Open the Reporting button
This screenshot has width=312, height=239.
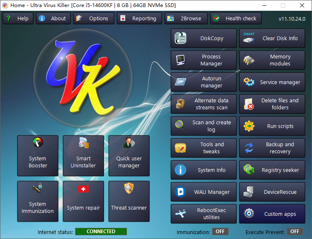[139, 18]
